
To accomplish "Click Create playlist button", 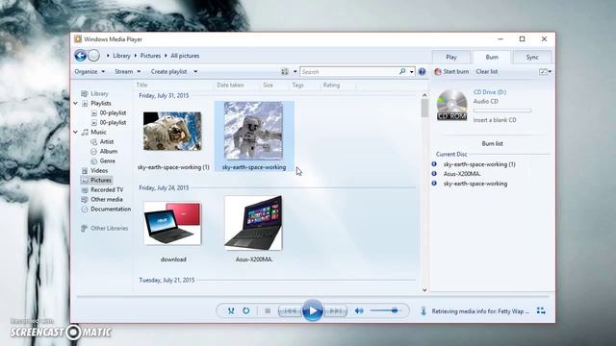I will point(169,72).
